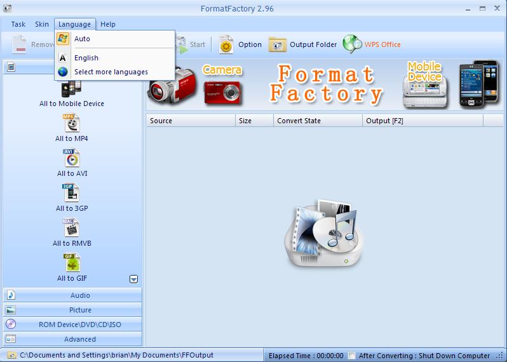Click the letter A icon beside English
Image resolution: width=507 pixels, height=362 pixels.
click(63, 58)
